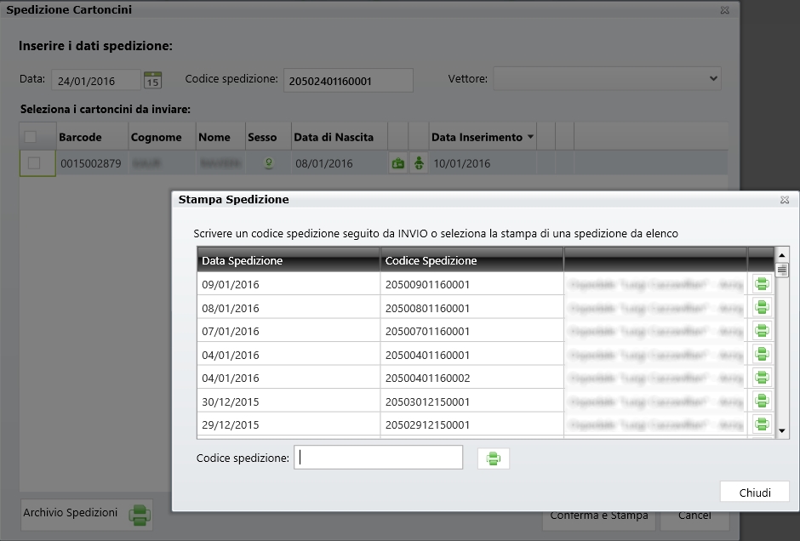Open the Vettore dropdown
The image size is (800, 541).
click(x=607, y=79)
